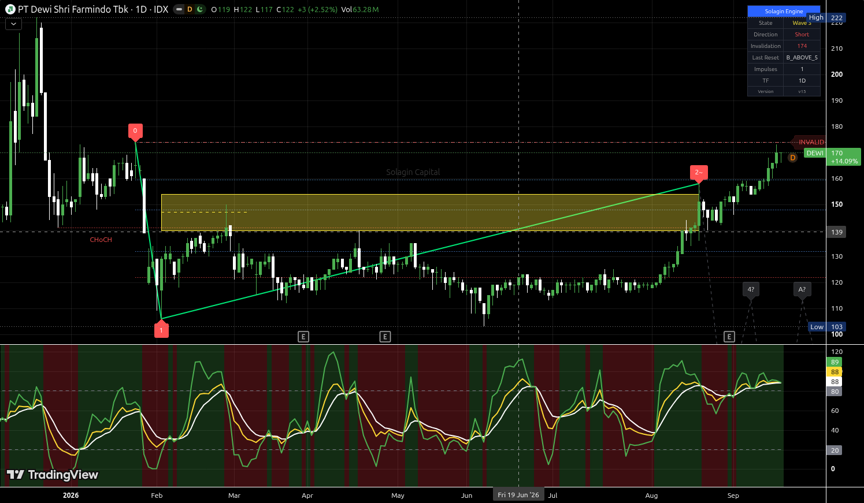
Task: Click the gray oscillator level label 80
Action: [835, 392]
